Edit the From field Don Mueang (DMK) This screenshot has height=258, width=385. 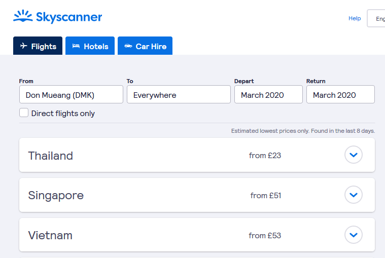point(71,94)
